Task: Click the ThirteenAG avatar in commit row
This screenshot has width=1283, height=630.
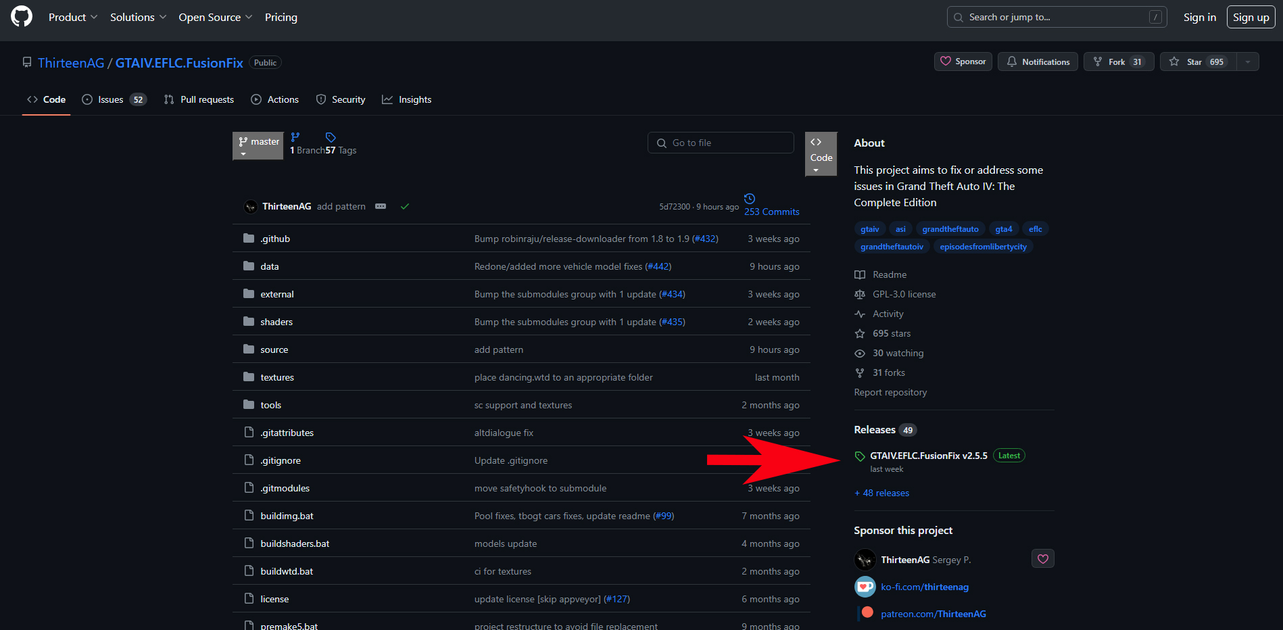Action: 251,207
